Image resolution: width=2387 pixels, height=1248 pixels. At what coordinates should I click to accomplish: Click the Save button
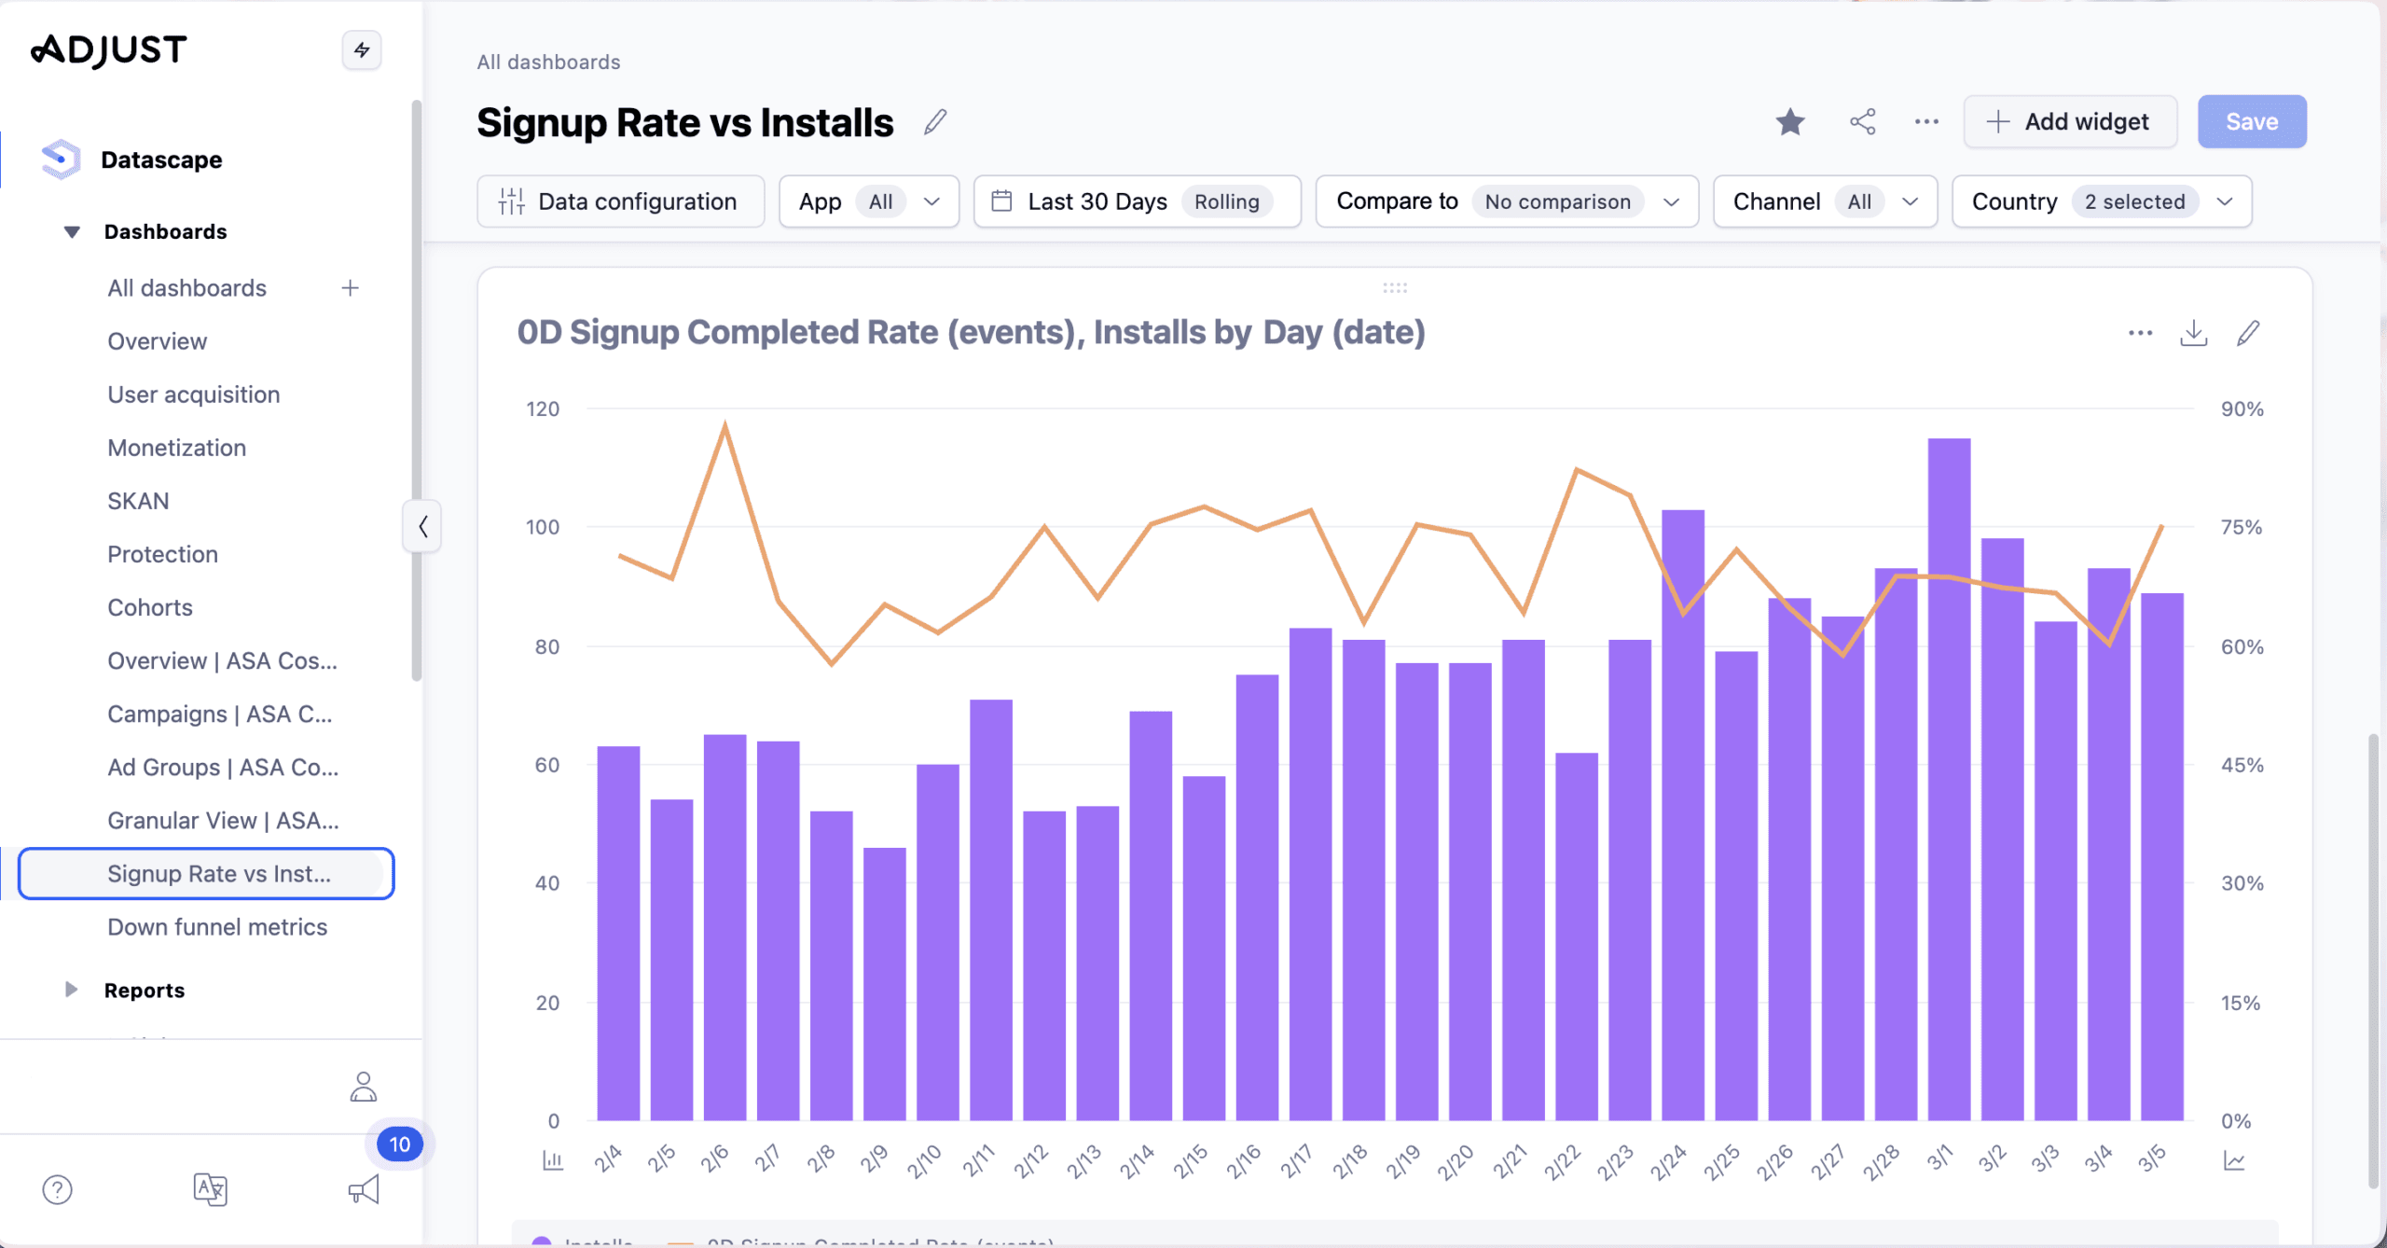pyautogui.click(x=2251, y=122)
